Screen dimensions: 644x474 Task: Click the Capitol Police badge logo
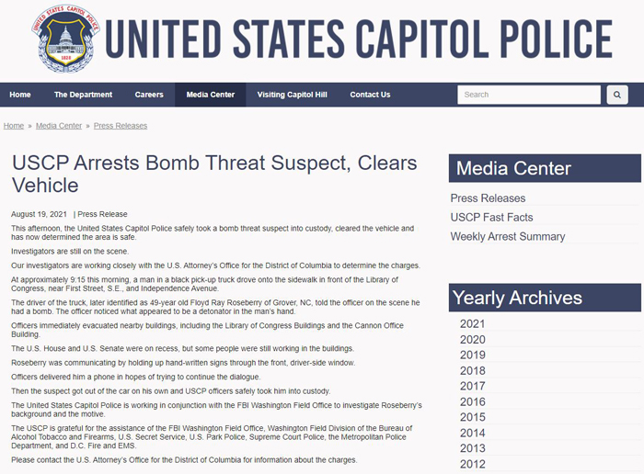point(65,39)
